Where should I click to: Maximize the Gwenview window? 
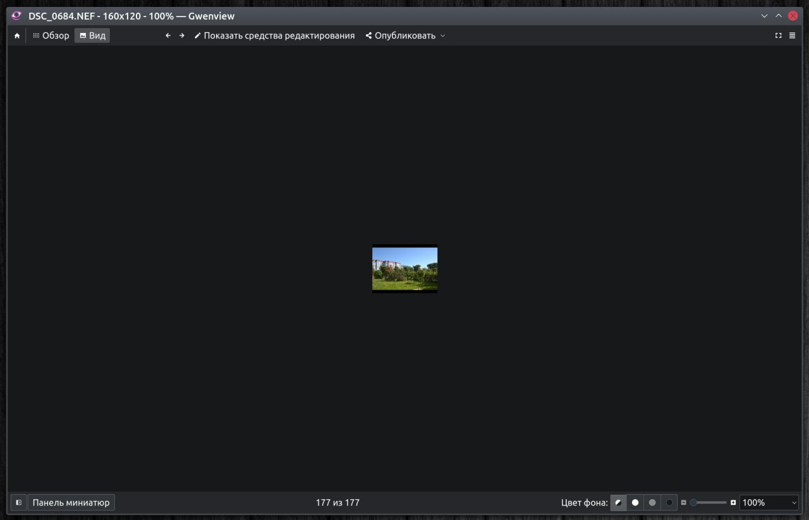(x=779, y=16)
